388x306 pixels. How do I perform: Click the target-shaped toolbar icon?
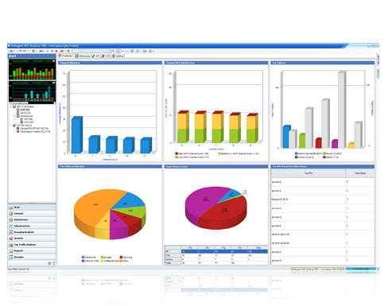[68, 51]
